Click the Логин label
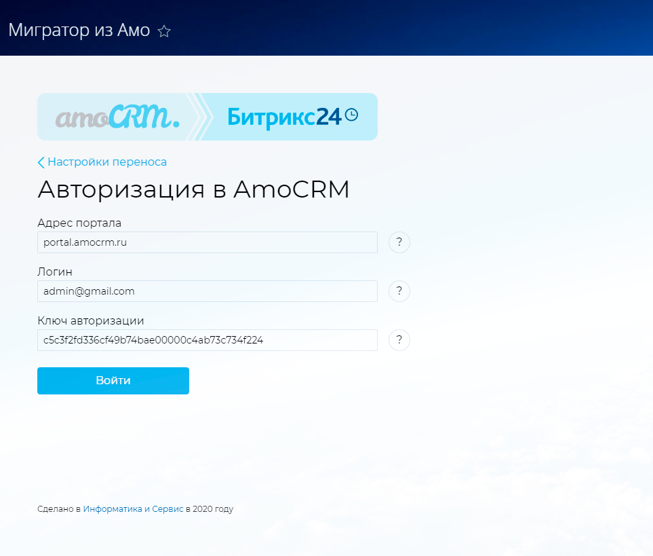The height and width of the screenshot is (556, 653). click(55, 272)
